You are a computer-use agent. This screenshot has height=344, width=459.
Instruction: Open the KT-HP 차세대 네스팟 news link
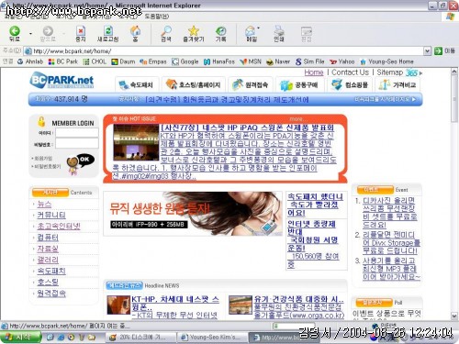tap(175, 303)
